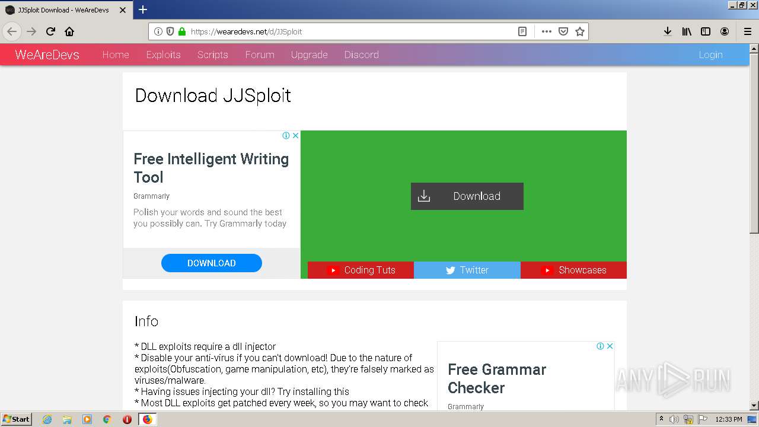The width and height of the screenshot is (759, 427).
Task: Open the Scripts nav item
Action: pyautogui.click(x=212, y=55)
